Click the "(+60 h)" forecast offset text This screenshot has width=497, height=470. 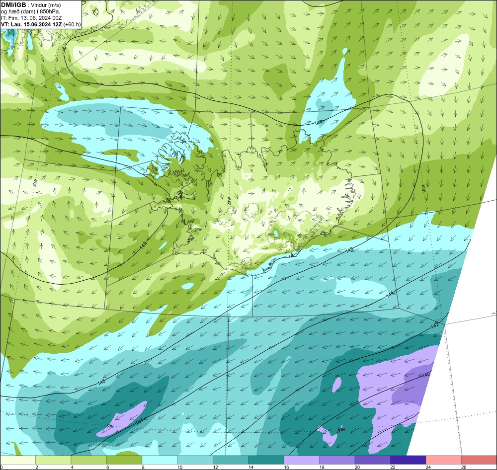click(x=72, y=24)
